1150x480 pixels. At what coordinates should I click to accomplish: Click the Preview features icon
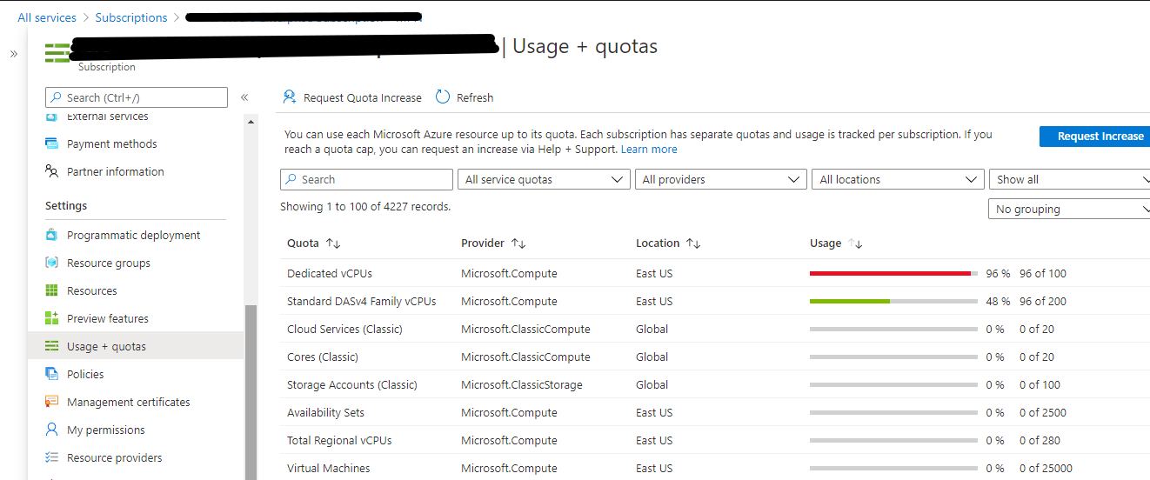[51, 318]
